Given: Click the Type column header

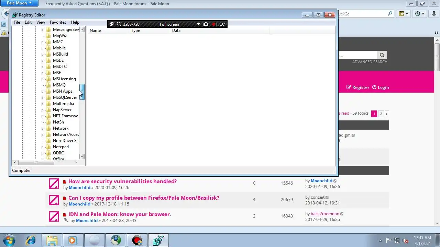Looking at the screenshot, I should pyautogui.click(x=150, y=31).
